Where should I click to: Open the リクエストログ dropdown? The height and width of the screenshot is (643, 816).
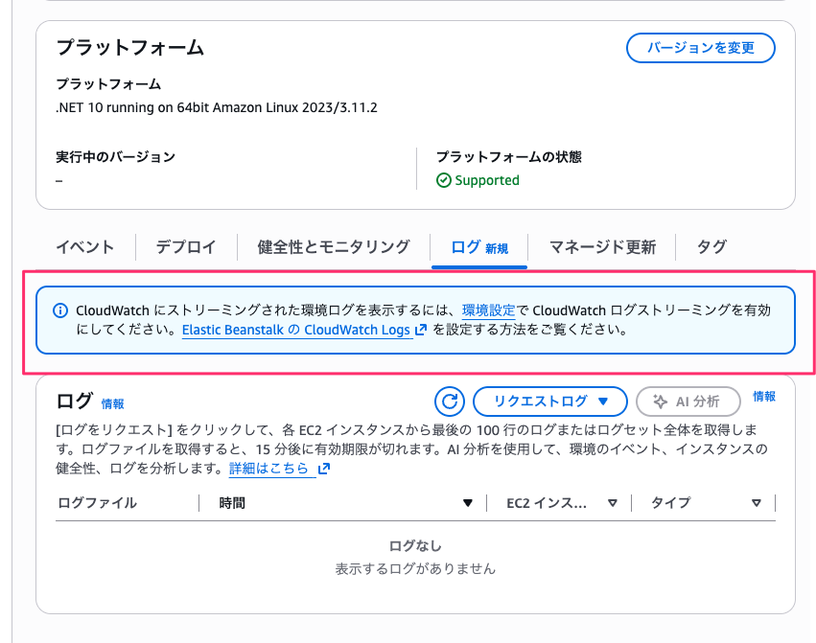click(550, 402)
